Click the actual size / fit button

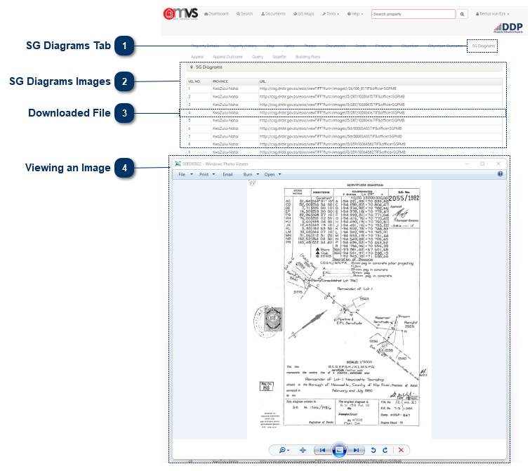[303, 450]
